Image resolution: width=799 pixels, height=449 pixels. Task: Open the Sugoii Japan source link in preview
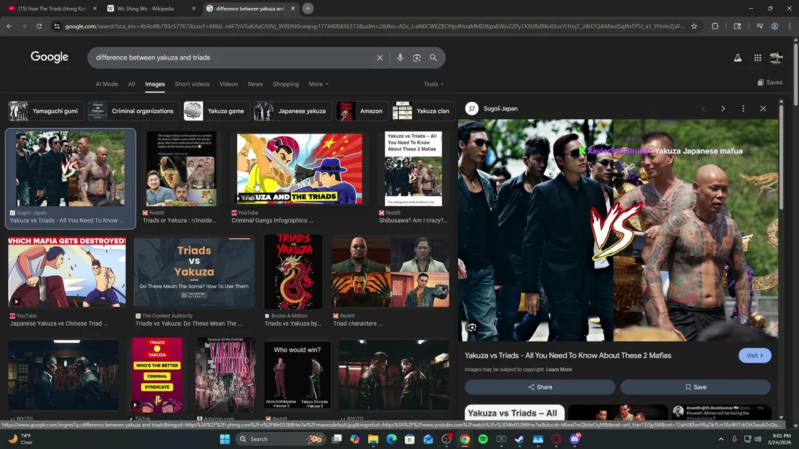pos(491,109)
